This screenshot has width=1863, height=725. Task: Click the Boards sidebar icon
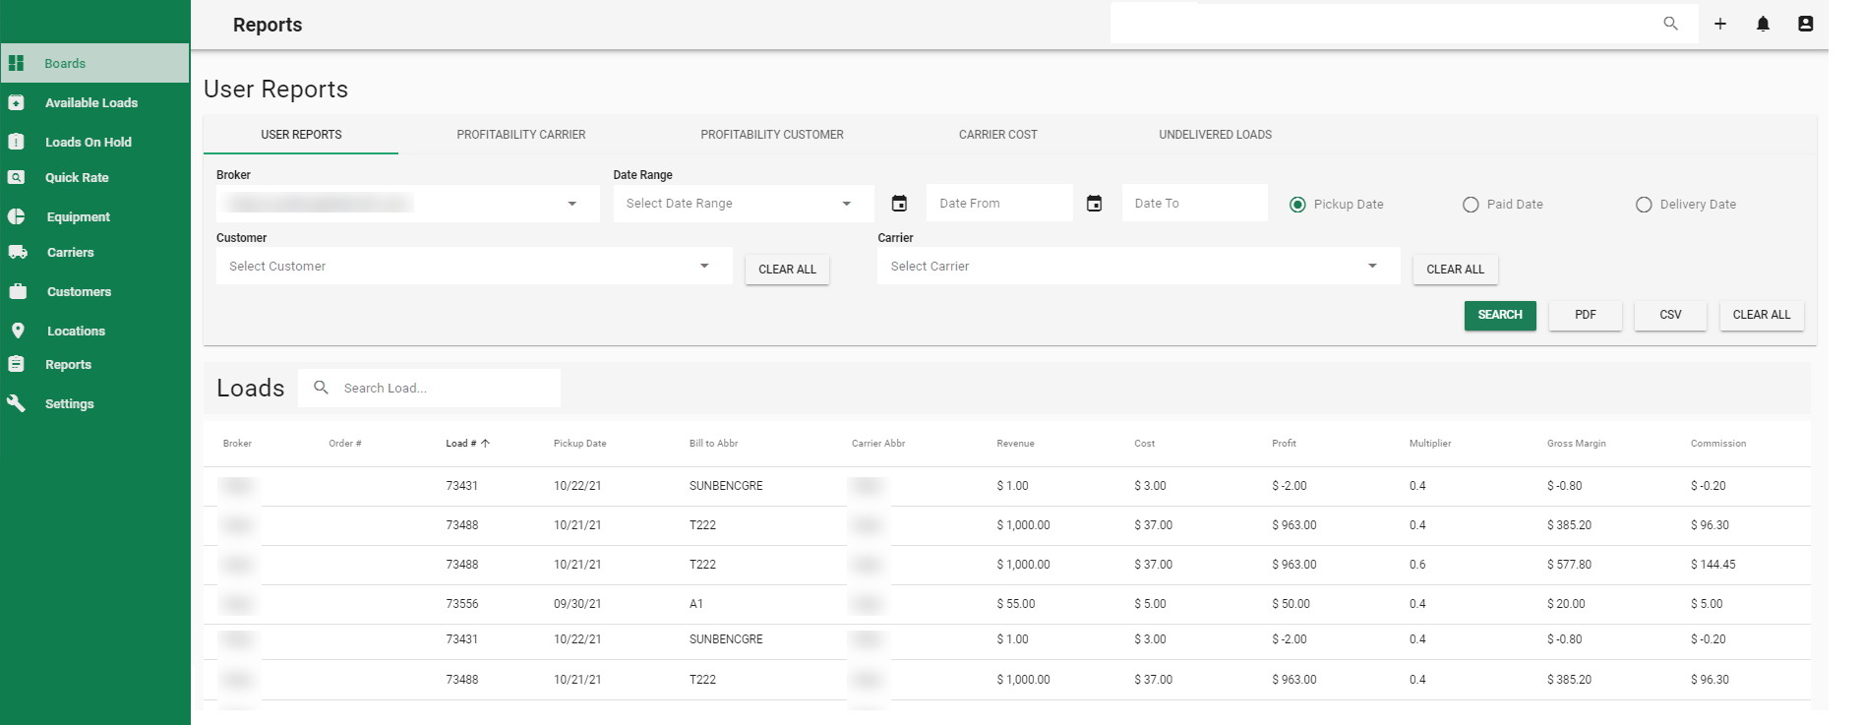coord(16,63)
